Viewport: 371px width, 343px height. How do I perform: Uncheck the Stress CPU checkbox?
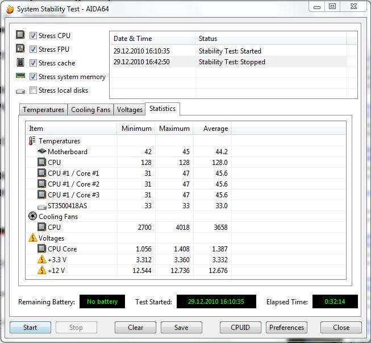point(34,36)
